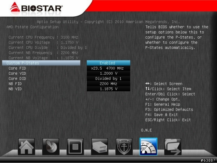Click the Aptio Setup Utility title line

click(108, 22)
